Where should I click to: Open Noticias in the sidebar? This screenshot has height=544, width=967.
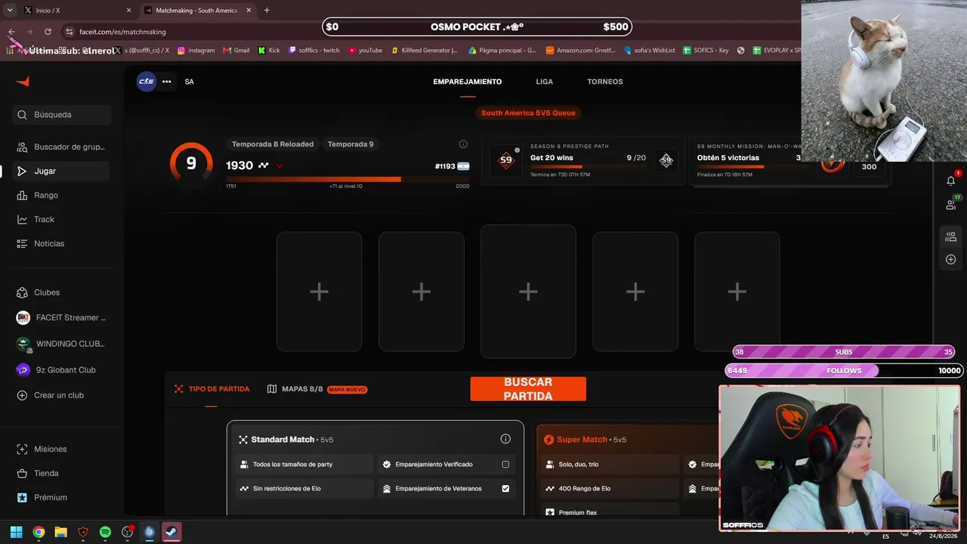tap(61, 243)
